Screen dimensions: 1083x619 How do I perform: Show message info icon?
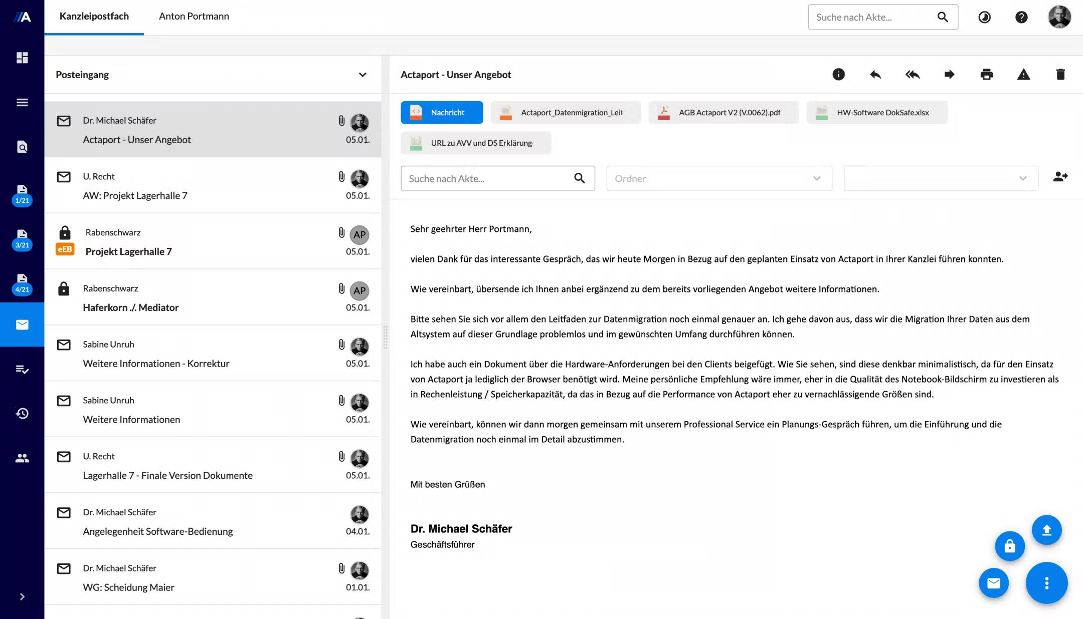(838, 75)
